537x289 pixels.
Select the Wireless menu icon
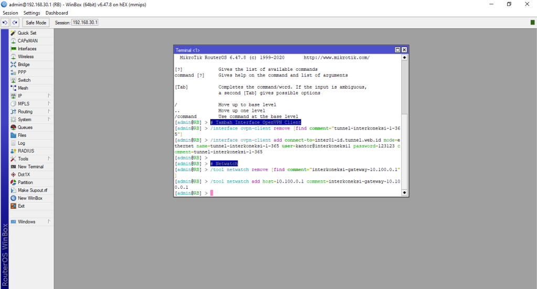coord(14,57)
